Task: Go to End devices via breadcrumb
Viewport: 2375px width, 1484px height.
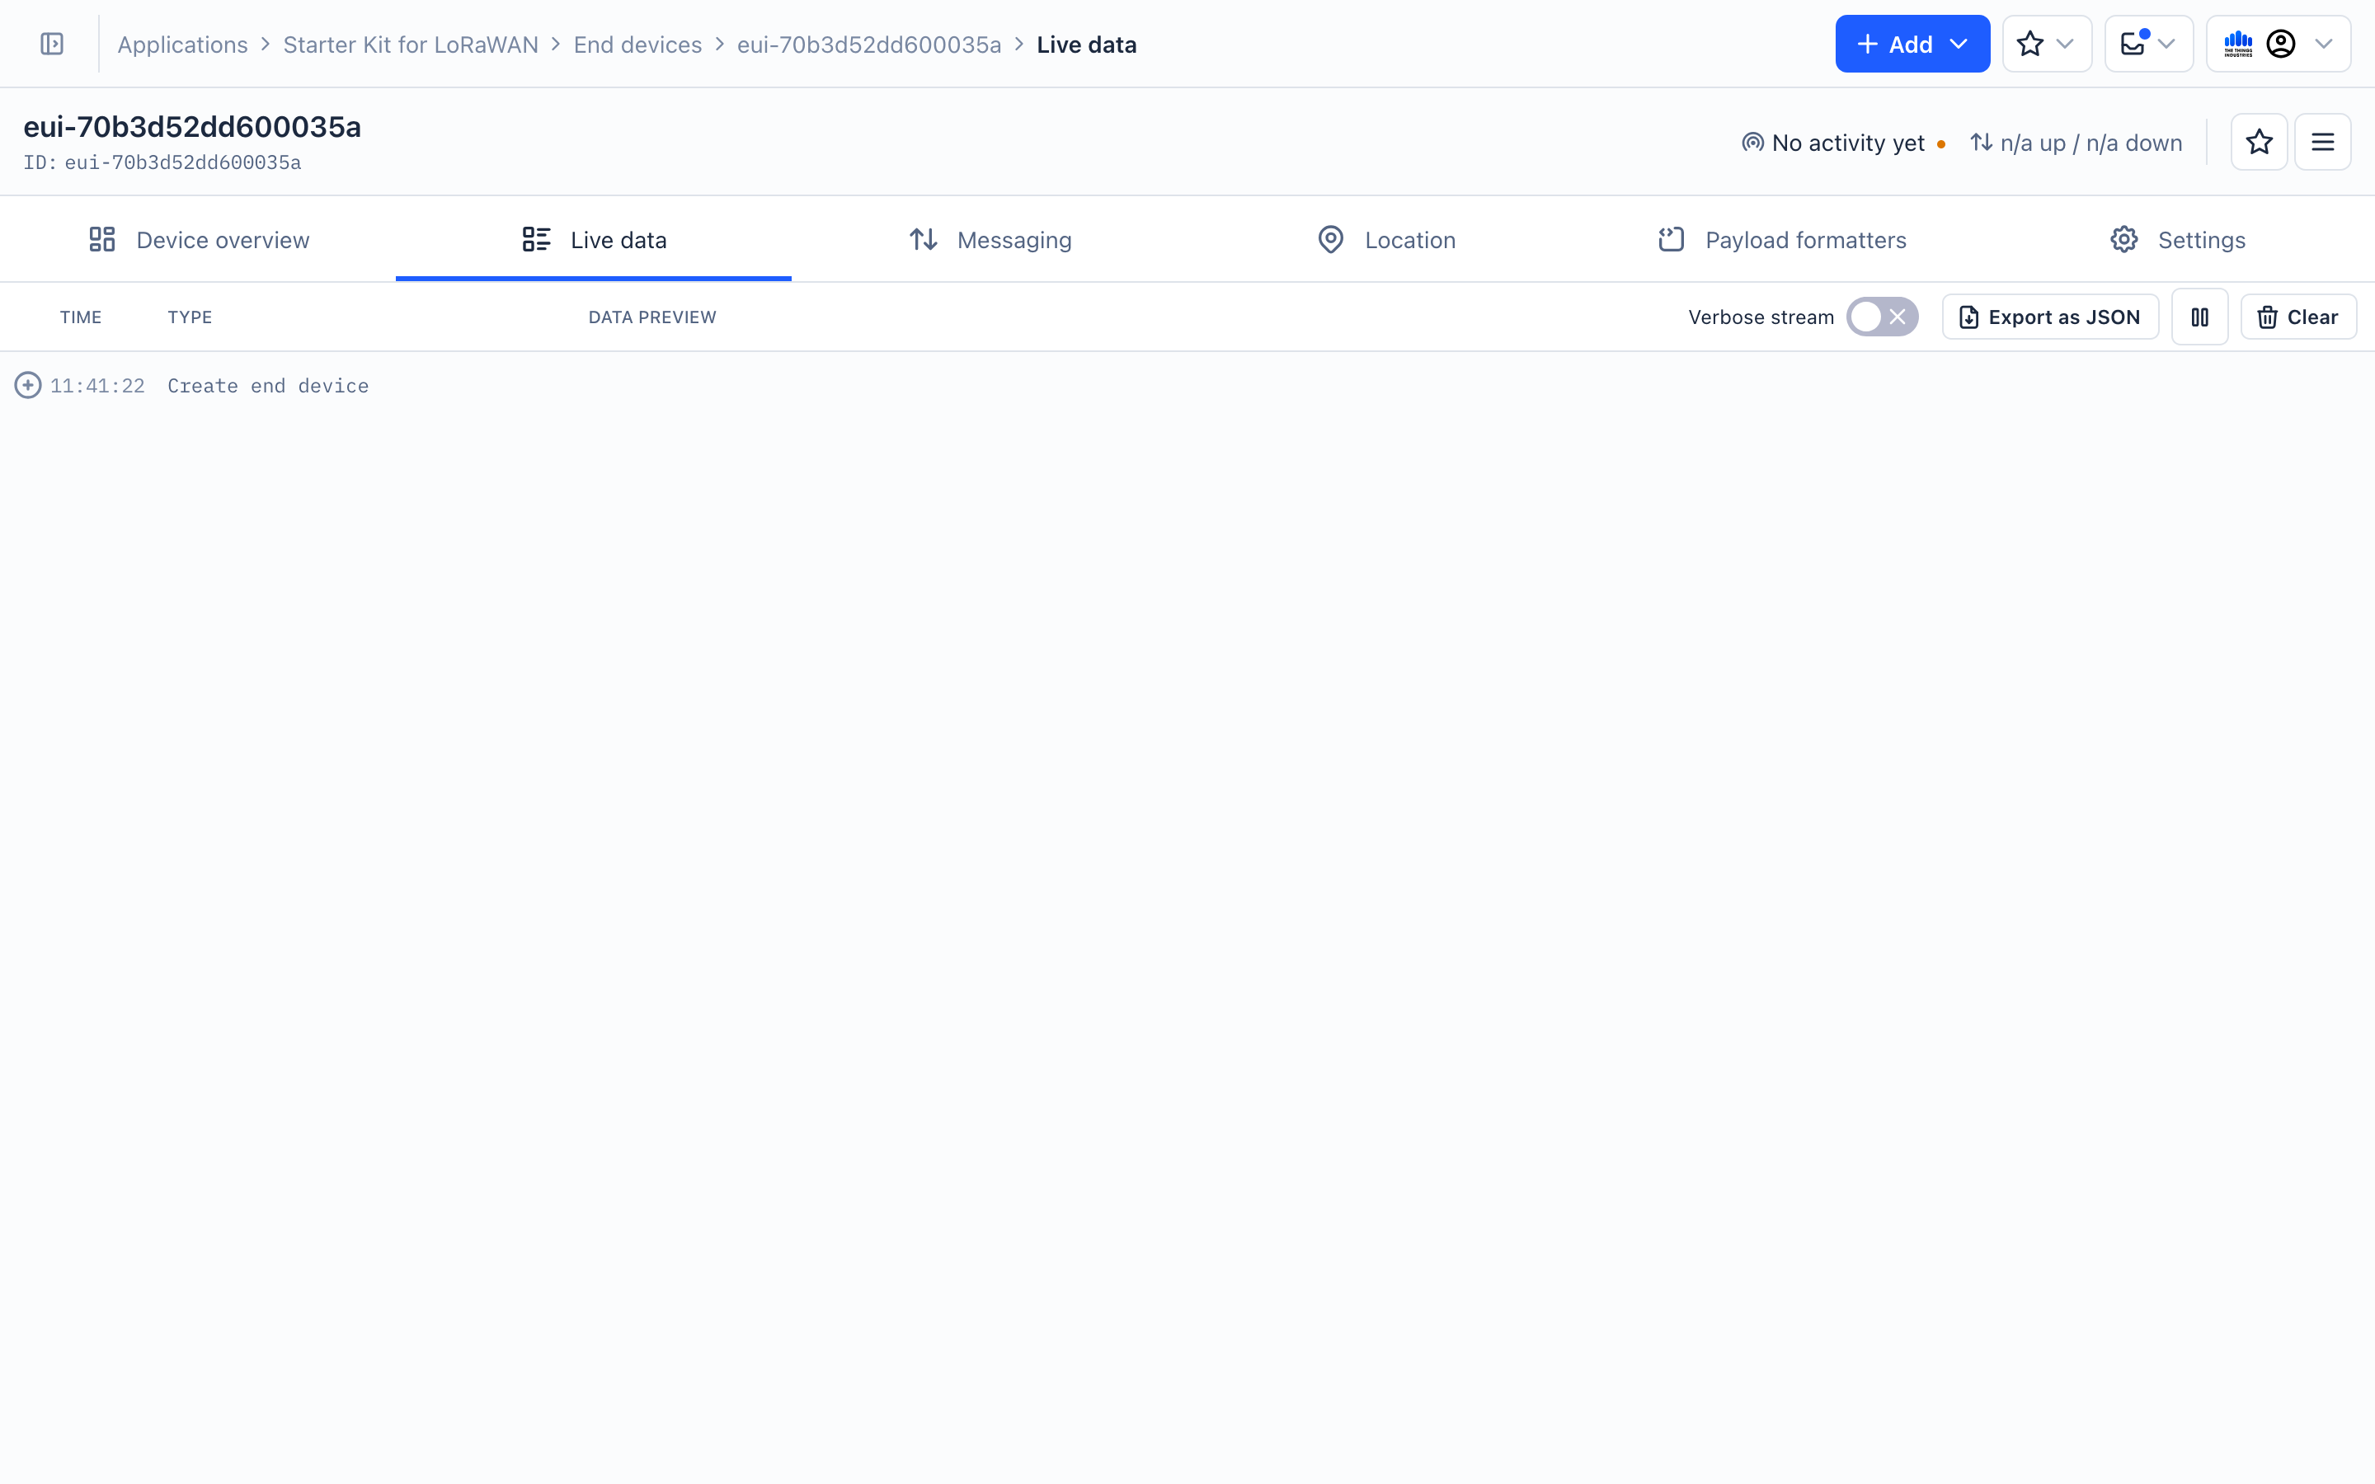Action: pyautogui.click(x=637, y=45)
